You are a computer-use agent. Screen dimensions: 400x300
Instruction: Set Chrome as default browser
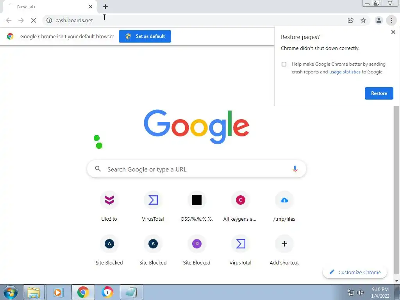145,36
